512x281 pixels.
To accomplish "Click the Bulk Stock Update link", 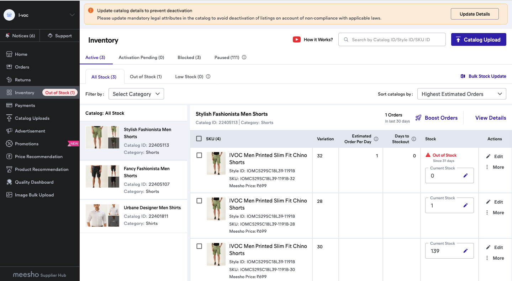I will click(x=487, y=76).
